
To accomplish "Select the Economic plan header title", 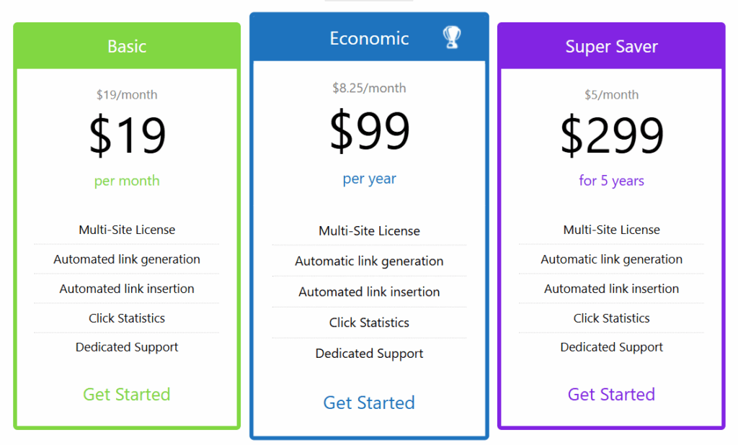I will coord(369,39).
